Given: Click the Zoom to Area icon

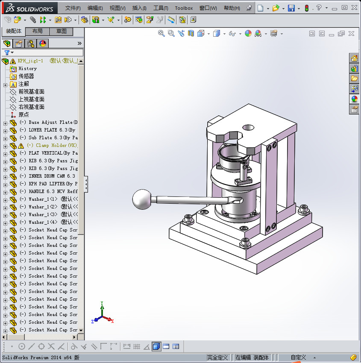Looking at the screenshot, I should 171,34.
